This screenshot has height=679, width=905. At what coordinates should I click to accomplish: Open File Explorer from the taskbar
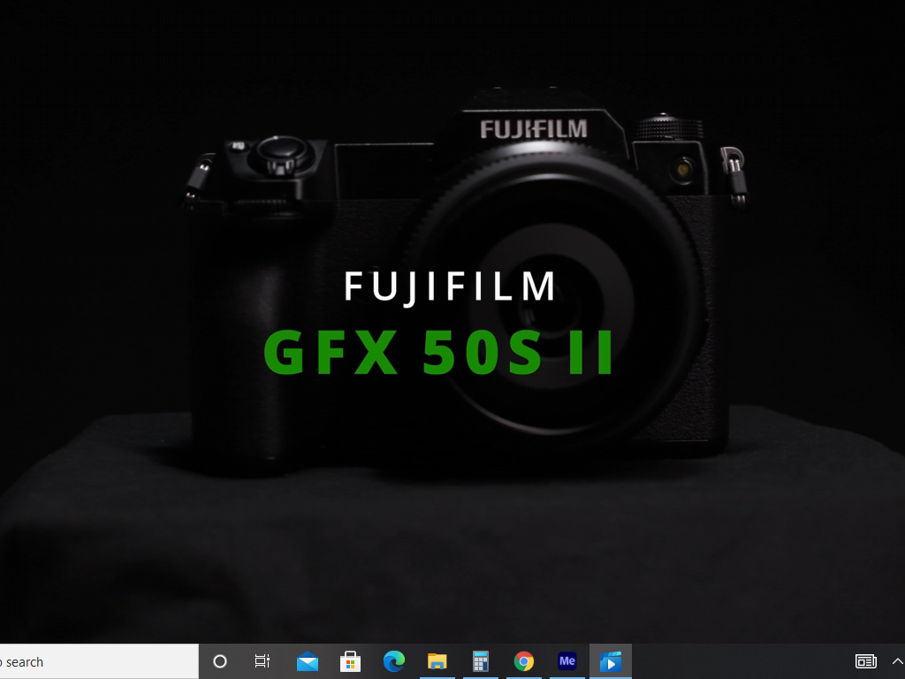(x=437, y=661)
